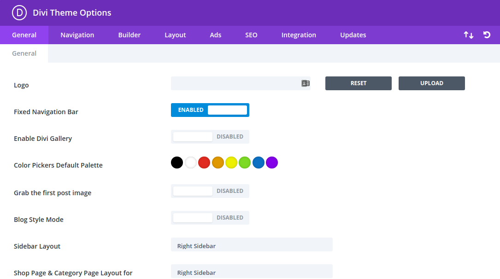Switch to the Updates tab
Screen dimensions: 500x279
click(x=353, y=35)
